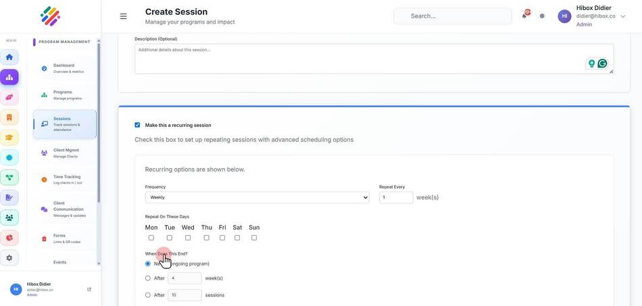Click the Repeat Every number field
This screenshot has height=306, width=642.
coord(396,197)
